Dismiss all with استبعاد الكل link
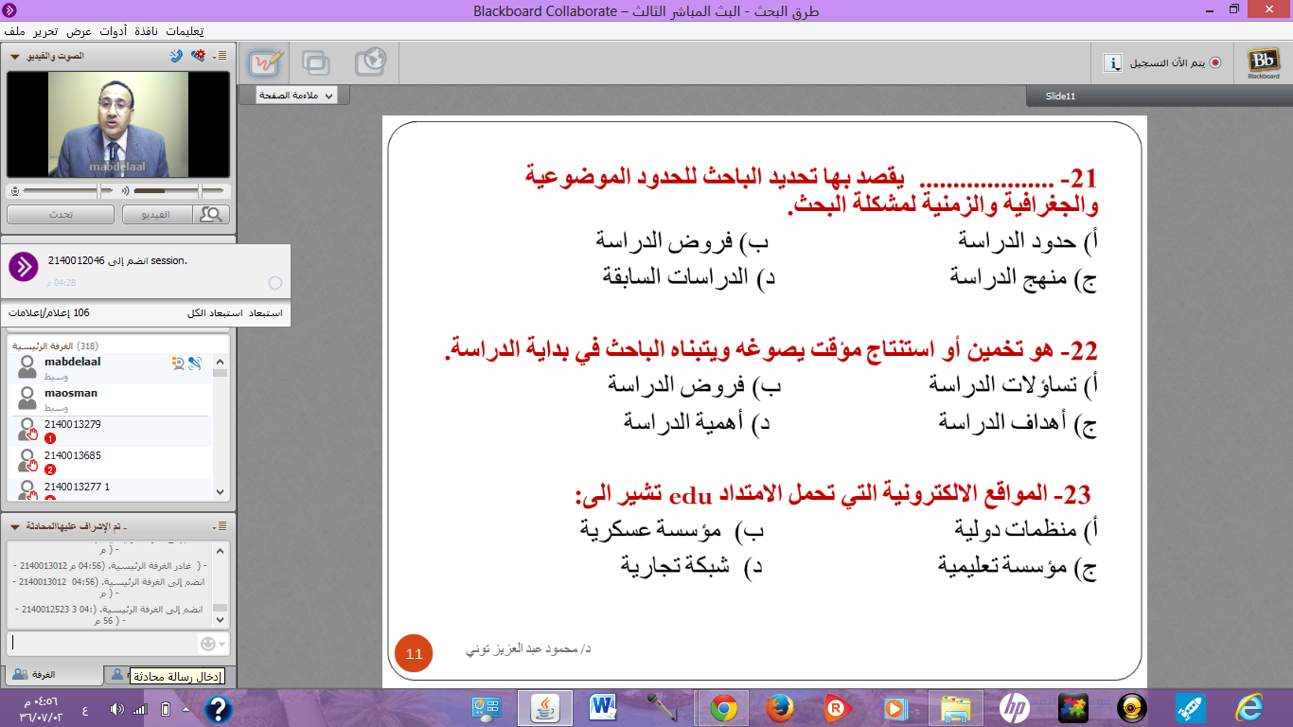Image resolution: width=1293 pixels, height=727 pixels. tap(215, 312)
